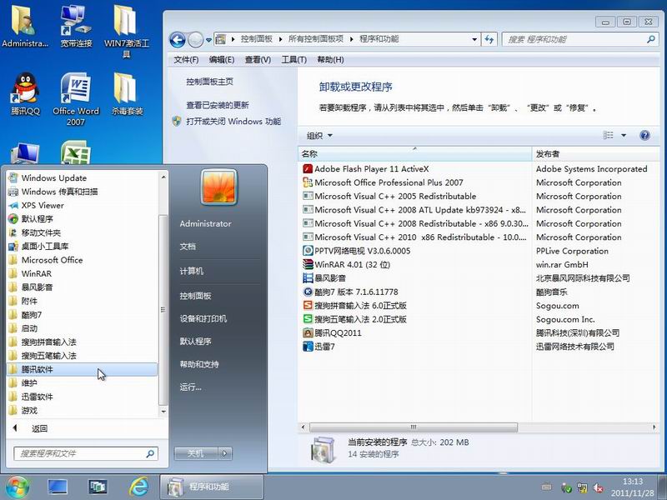This screenshot has height=500, width=667.
Task: Sort by the 发布者 column header
Action: 596,154
